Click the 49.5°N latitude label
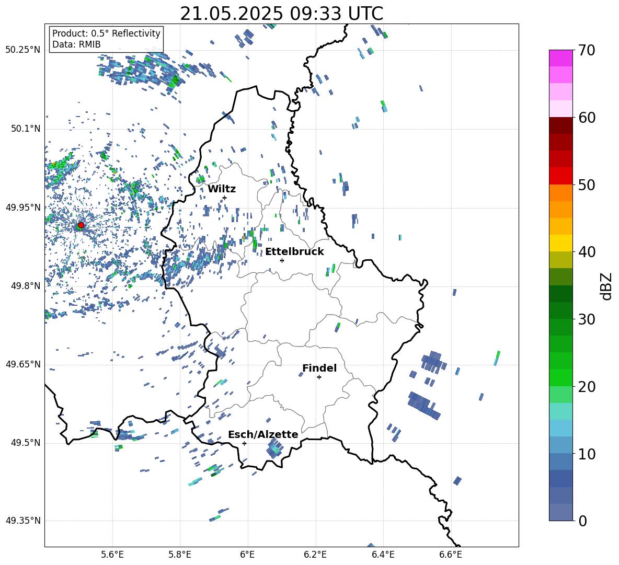 click(x=25, y=443)
